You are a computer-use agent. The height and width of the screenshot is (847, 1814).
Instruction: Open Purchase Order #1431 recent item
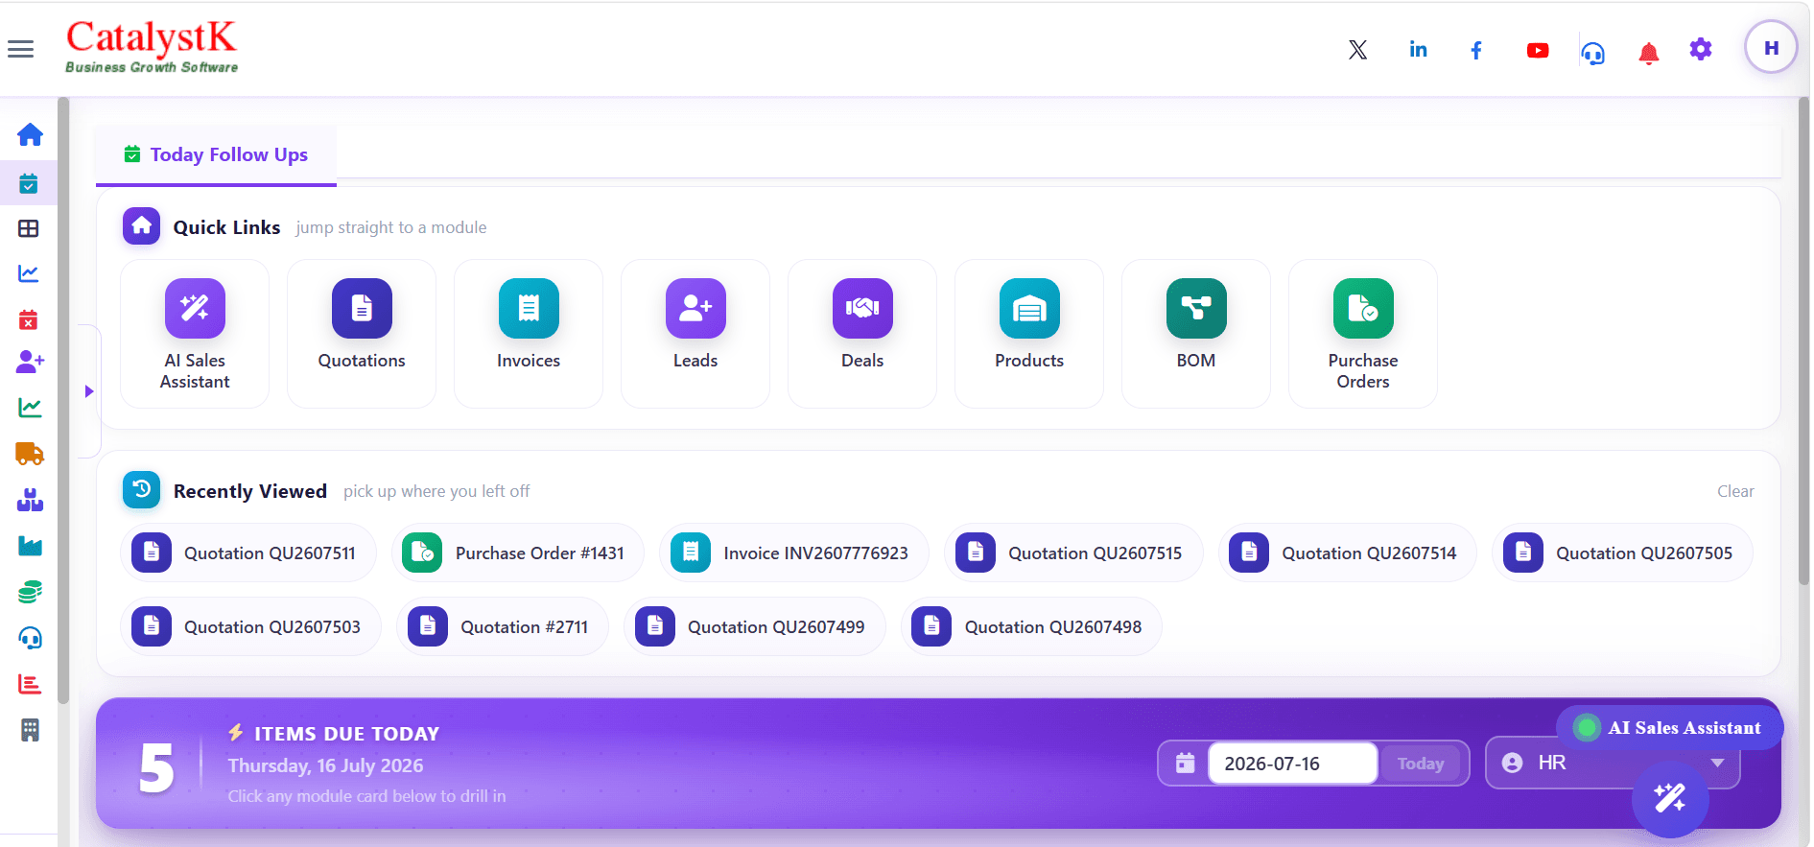(518, 553)
